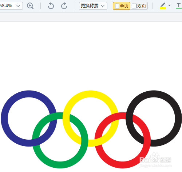Click the zoom in magnifier icon
Screen dimensions: 182x172
click(30, 6)
